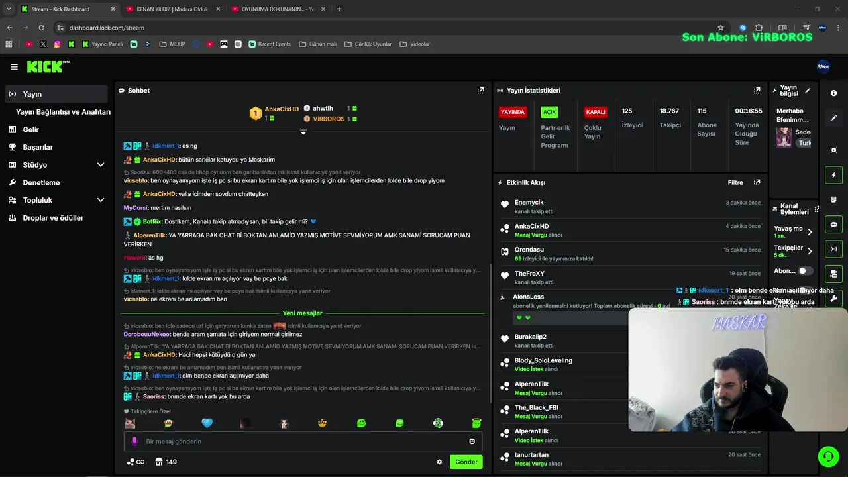Open Yavaş mod options arrow
The width and height of the screenshot is (848, 477).
810,232
